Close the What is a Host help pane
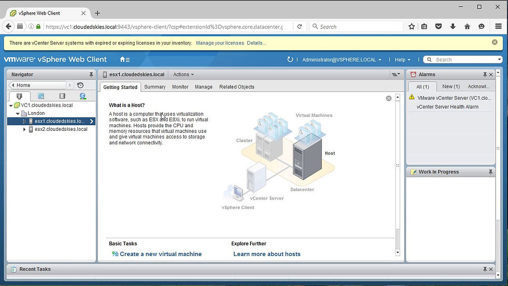The width and height of the screenshot is (508, 286). pos(389,98)
